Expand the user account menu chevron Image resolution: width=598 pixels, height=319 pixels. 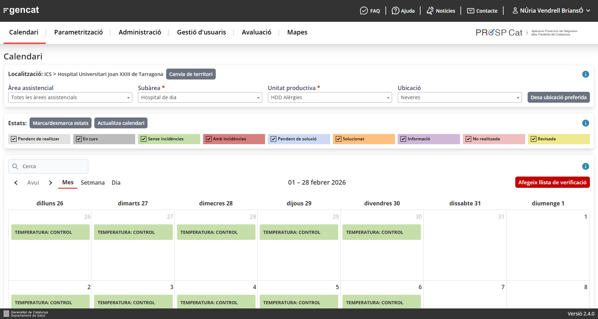[588, 11]
